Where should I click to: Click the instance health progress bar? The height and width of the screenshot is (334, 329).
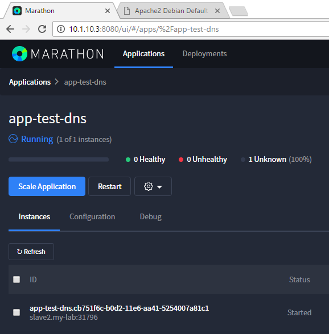tap(59, 160)
